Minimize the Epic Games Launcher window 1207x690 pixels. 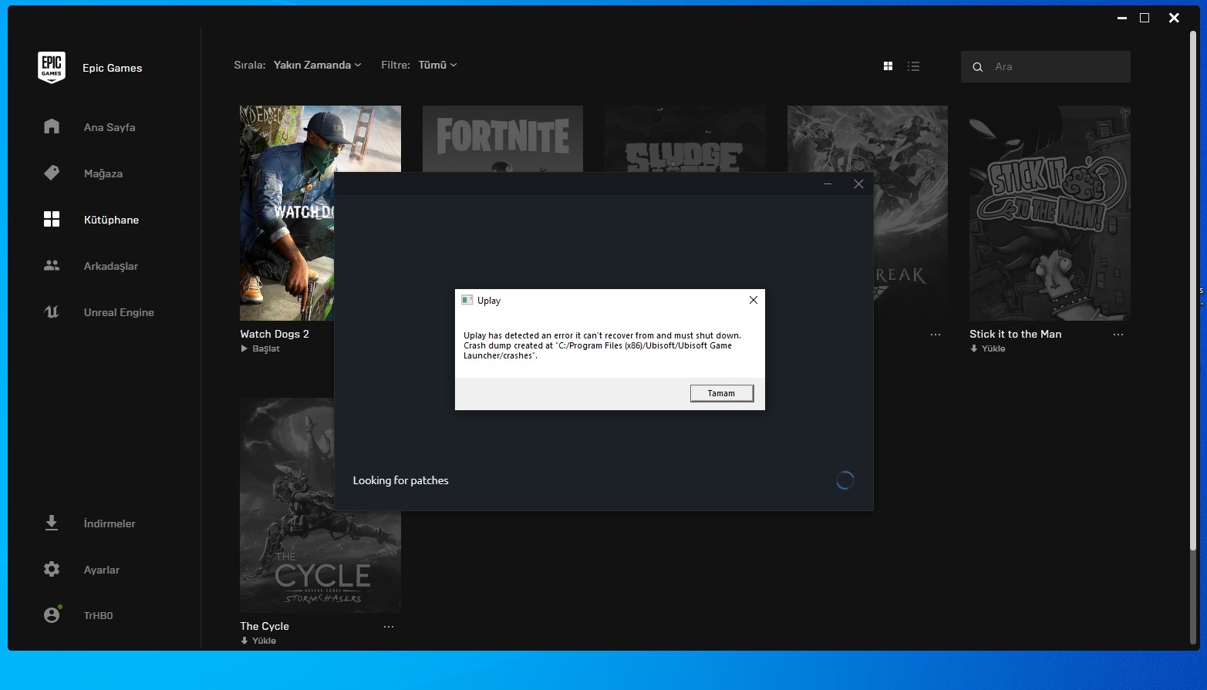click(x=1122, y=18)
